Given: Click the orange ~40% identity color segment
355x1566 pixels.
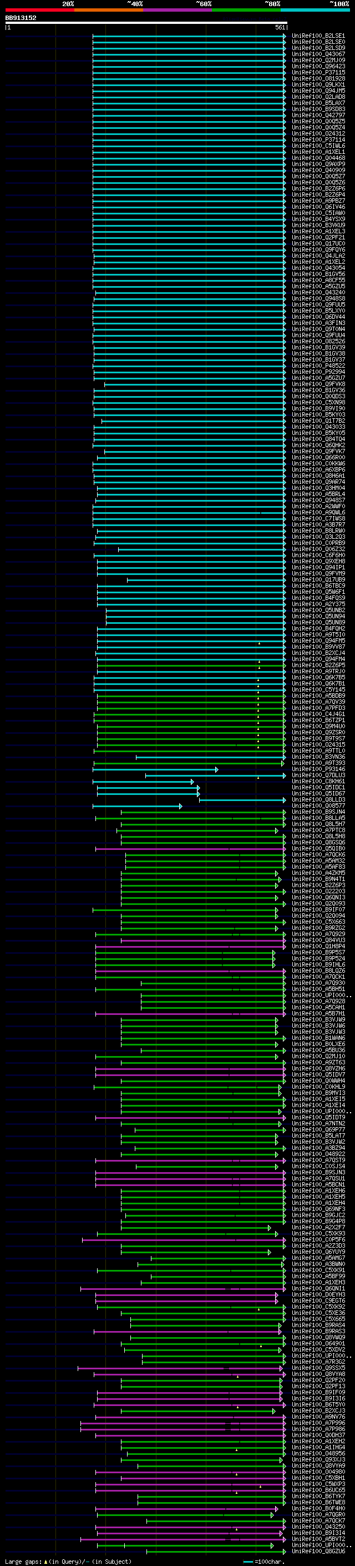Looking at the screenshot, I should coord(109,10).
